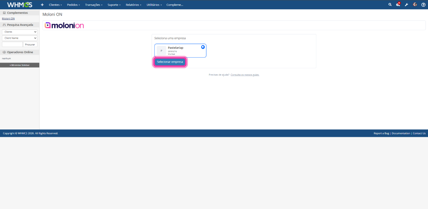Open the search magnifier icon in top bar
428x209 pixels.
tap(390, 5)
